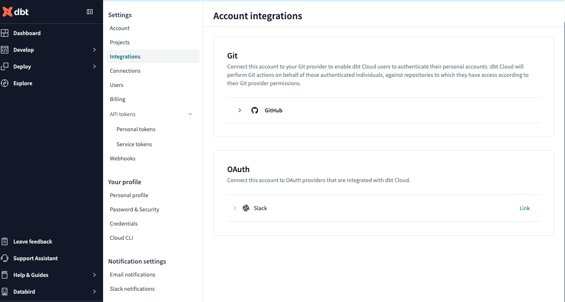This screenshot has height=302, width=565.
Task: Click API tokens section label
Action: coord(123,114)
